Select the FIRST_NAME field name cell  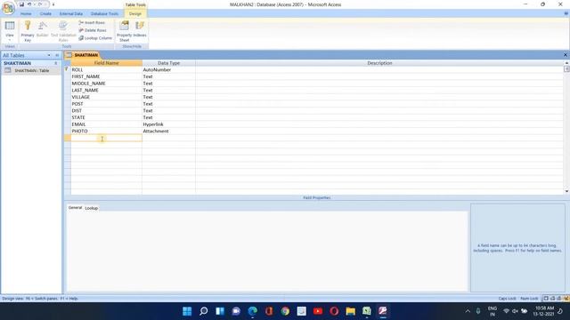tap(107, 76)
